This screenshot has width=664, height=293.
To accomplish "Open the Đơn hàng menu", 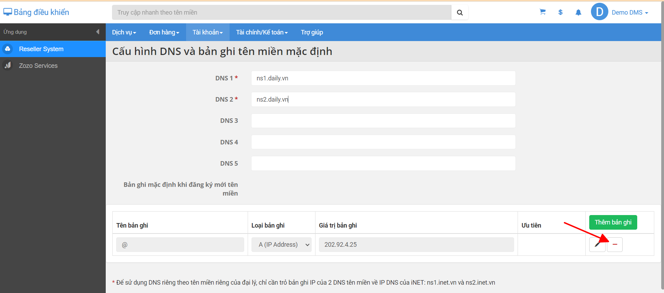I will click(164, 32).
